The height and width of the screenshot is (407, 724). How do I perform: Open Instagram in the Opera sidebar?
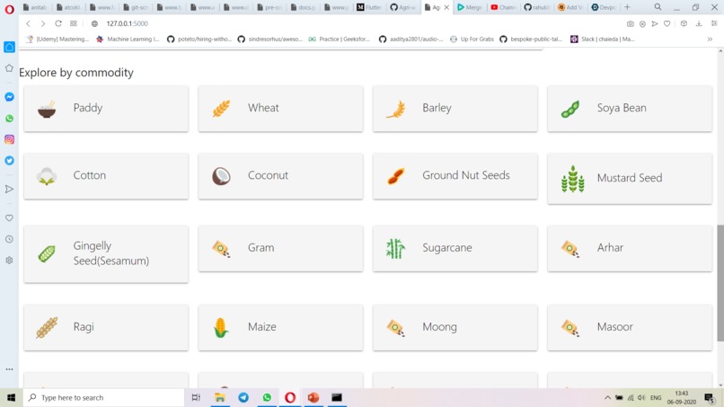9,139
